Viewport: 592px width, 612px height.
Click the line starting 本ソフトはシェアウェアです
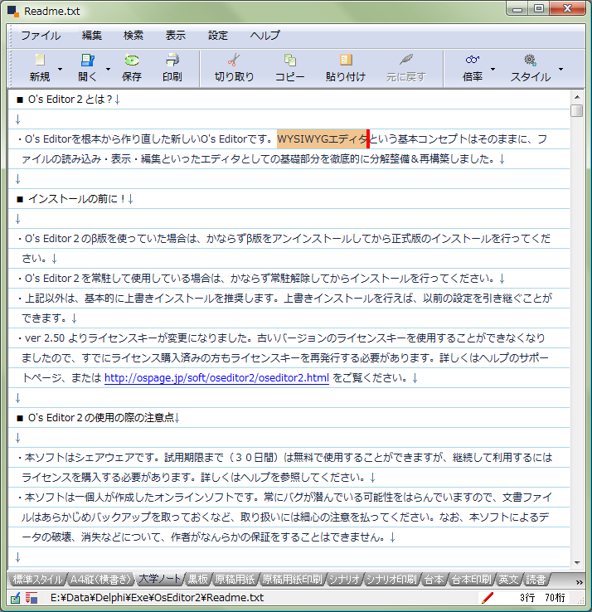coord(285,458)
